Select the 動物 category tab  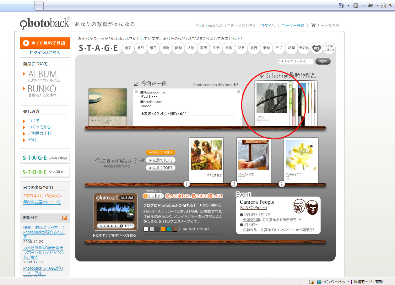coord(178,48)
